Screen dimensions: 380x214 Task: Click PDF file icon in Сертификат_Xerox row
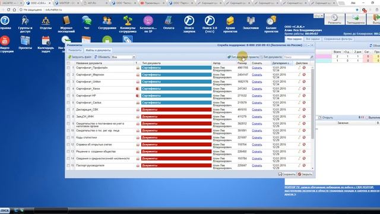(138, 89)
